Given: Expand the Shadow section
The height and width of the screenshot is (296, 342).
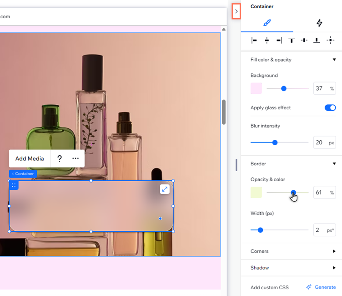Looking at the screenshot, I should click(334, 268).
